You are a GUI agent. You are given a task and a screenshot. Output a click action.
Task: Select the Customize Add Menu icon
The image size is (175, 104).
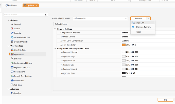(x=12, y=63)
